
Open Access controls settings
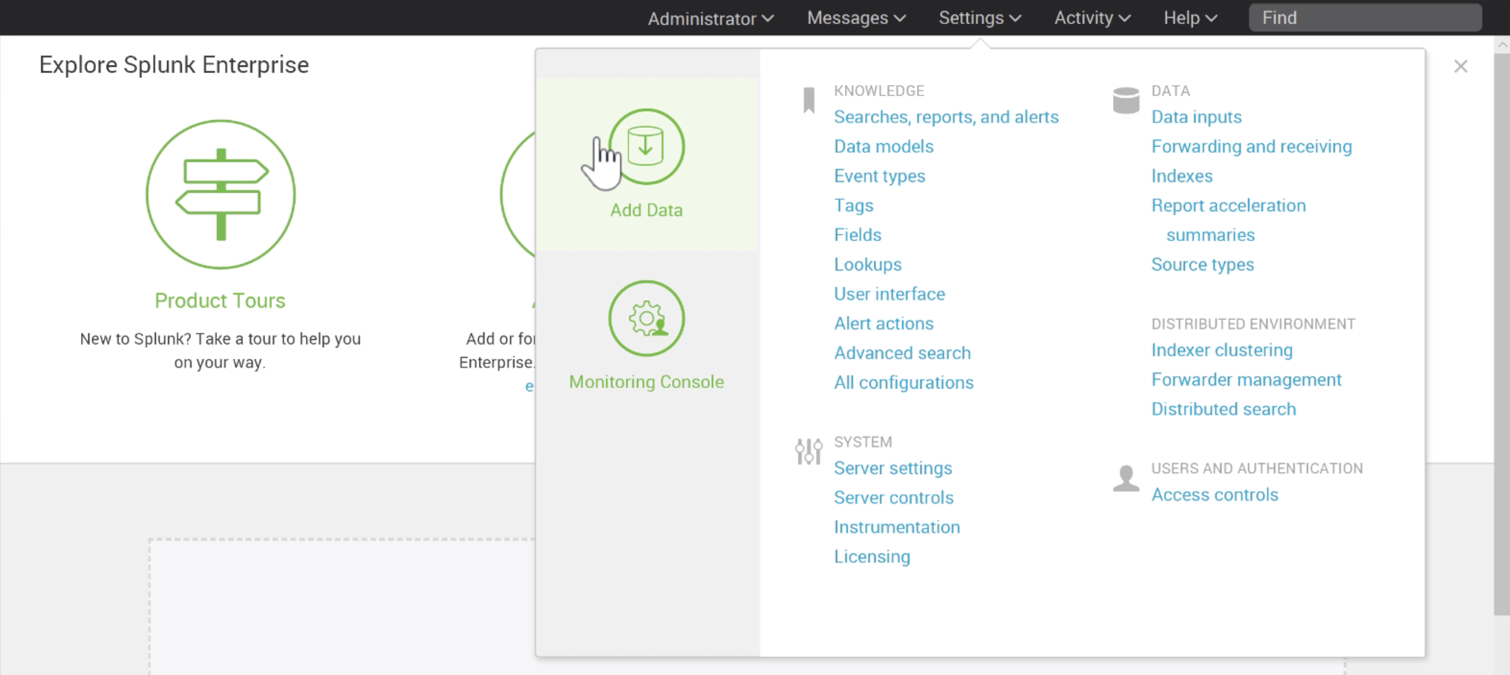[1214, 494]
